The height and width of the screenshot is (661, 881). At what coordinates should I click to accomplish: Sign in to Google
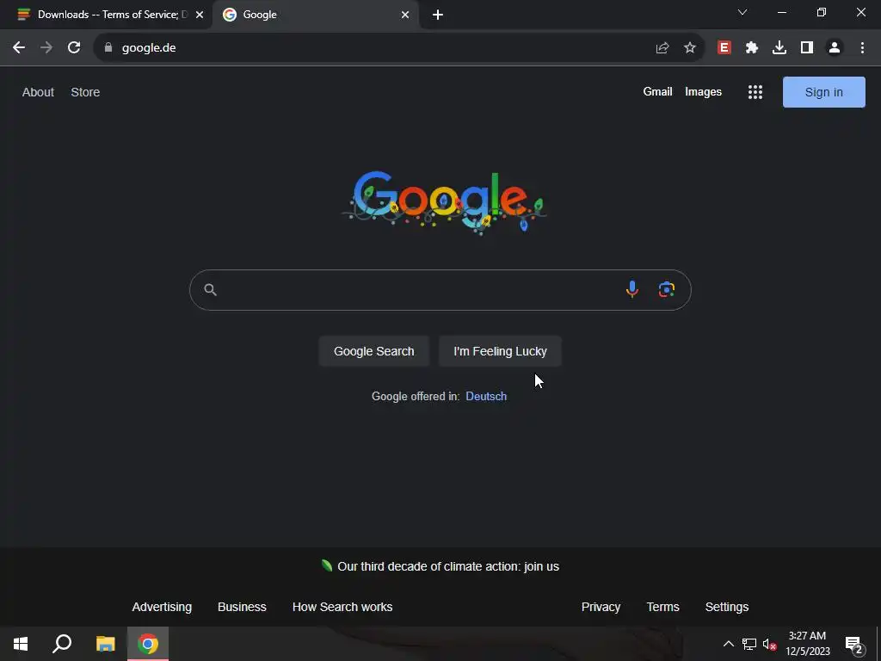pyautogui.click(x=823, y=92)
